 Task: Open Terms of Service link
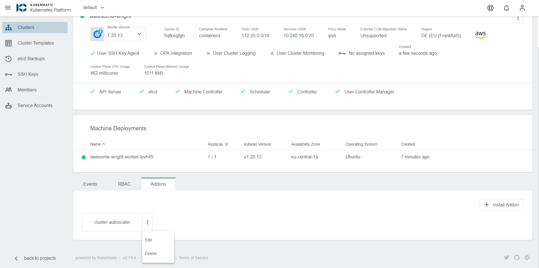click(194, 258)
